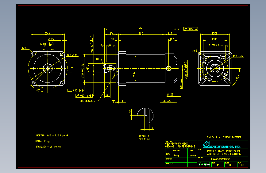Click the PB060-2, AD-PE50-M42-2 text
Viewport: 266px width, 173px height.
pyautogui.click(x=180, y=146)
